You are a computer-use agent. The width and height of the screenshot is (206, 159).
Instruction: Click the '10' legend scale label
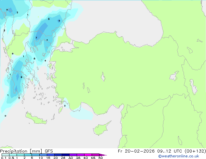(41, 158)
